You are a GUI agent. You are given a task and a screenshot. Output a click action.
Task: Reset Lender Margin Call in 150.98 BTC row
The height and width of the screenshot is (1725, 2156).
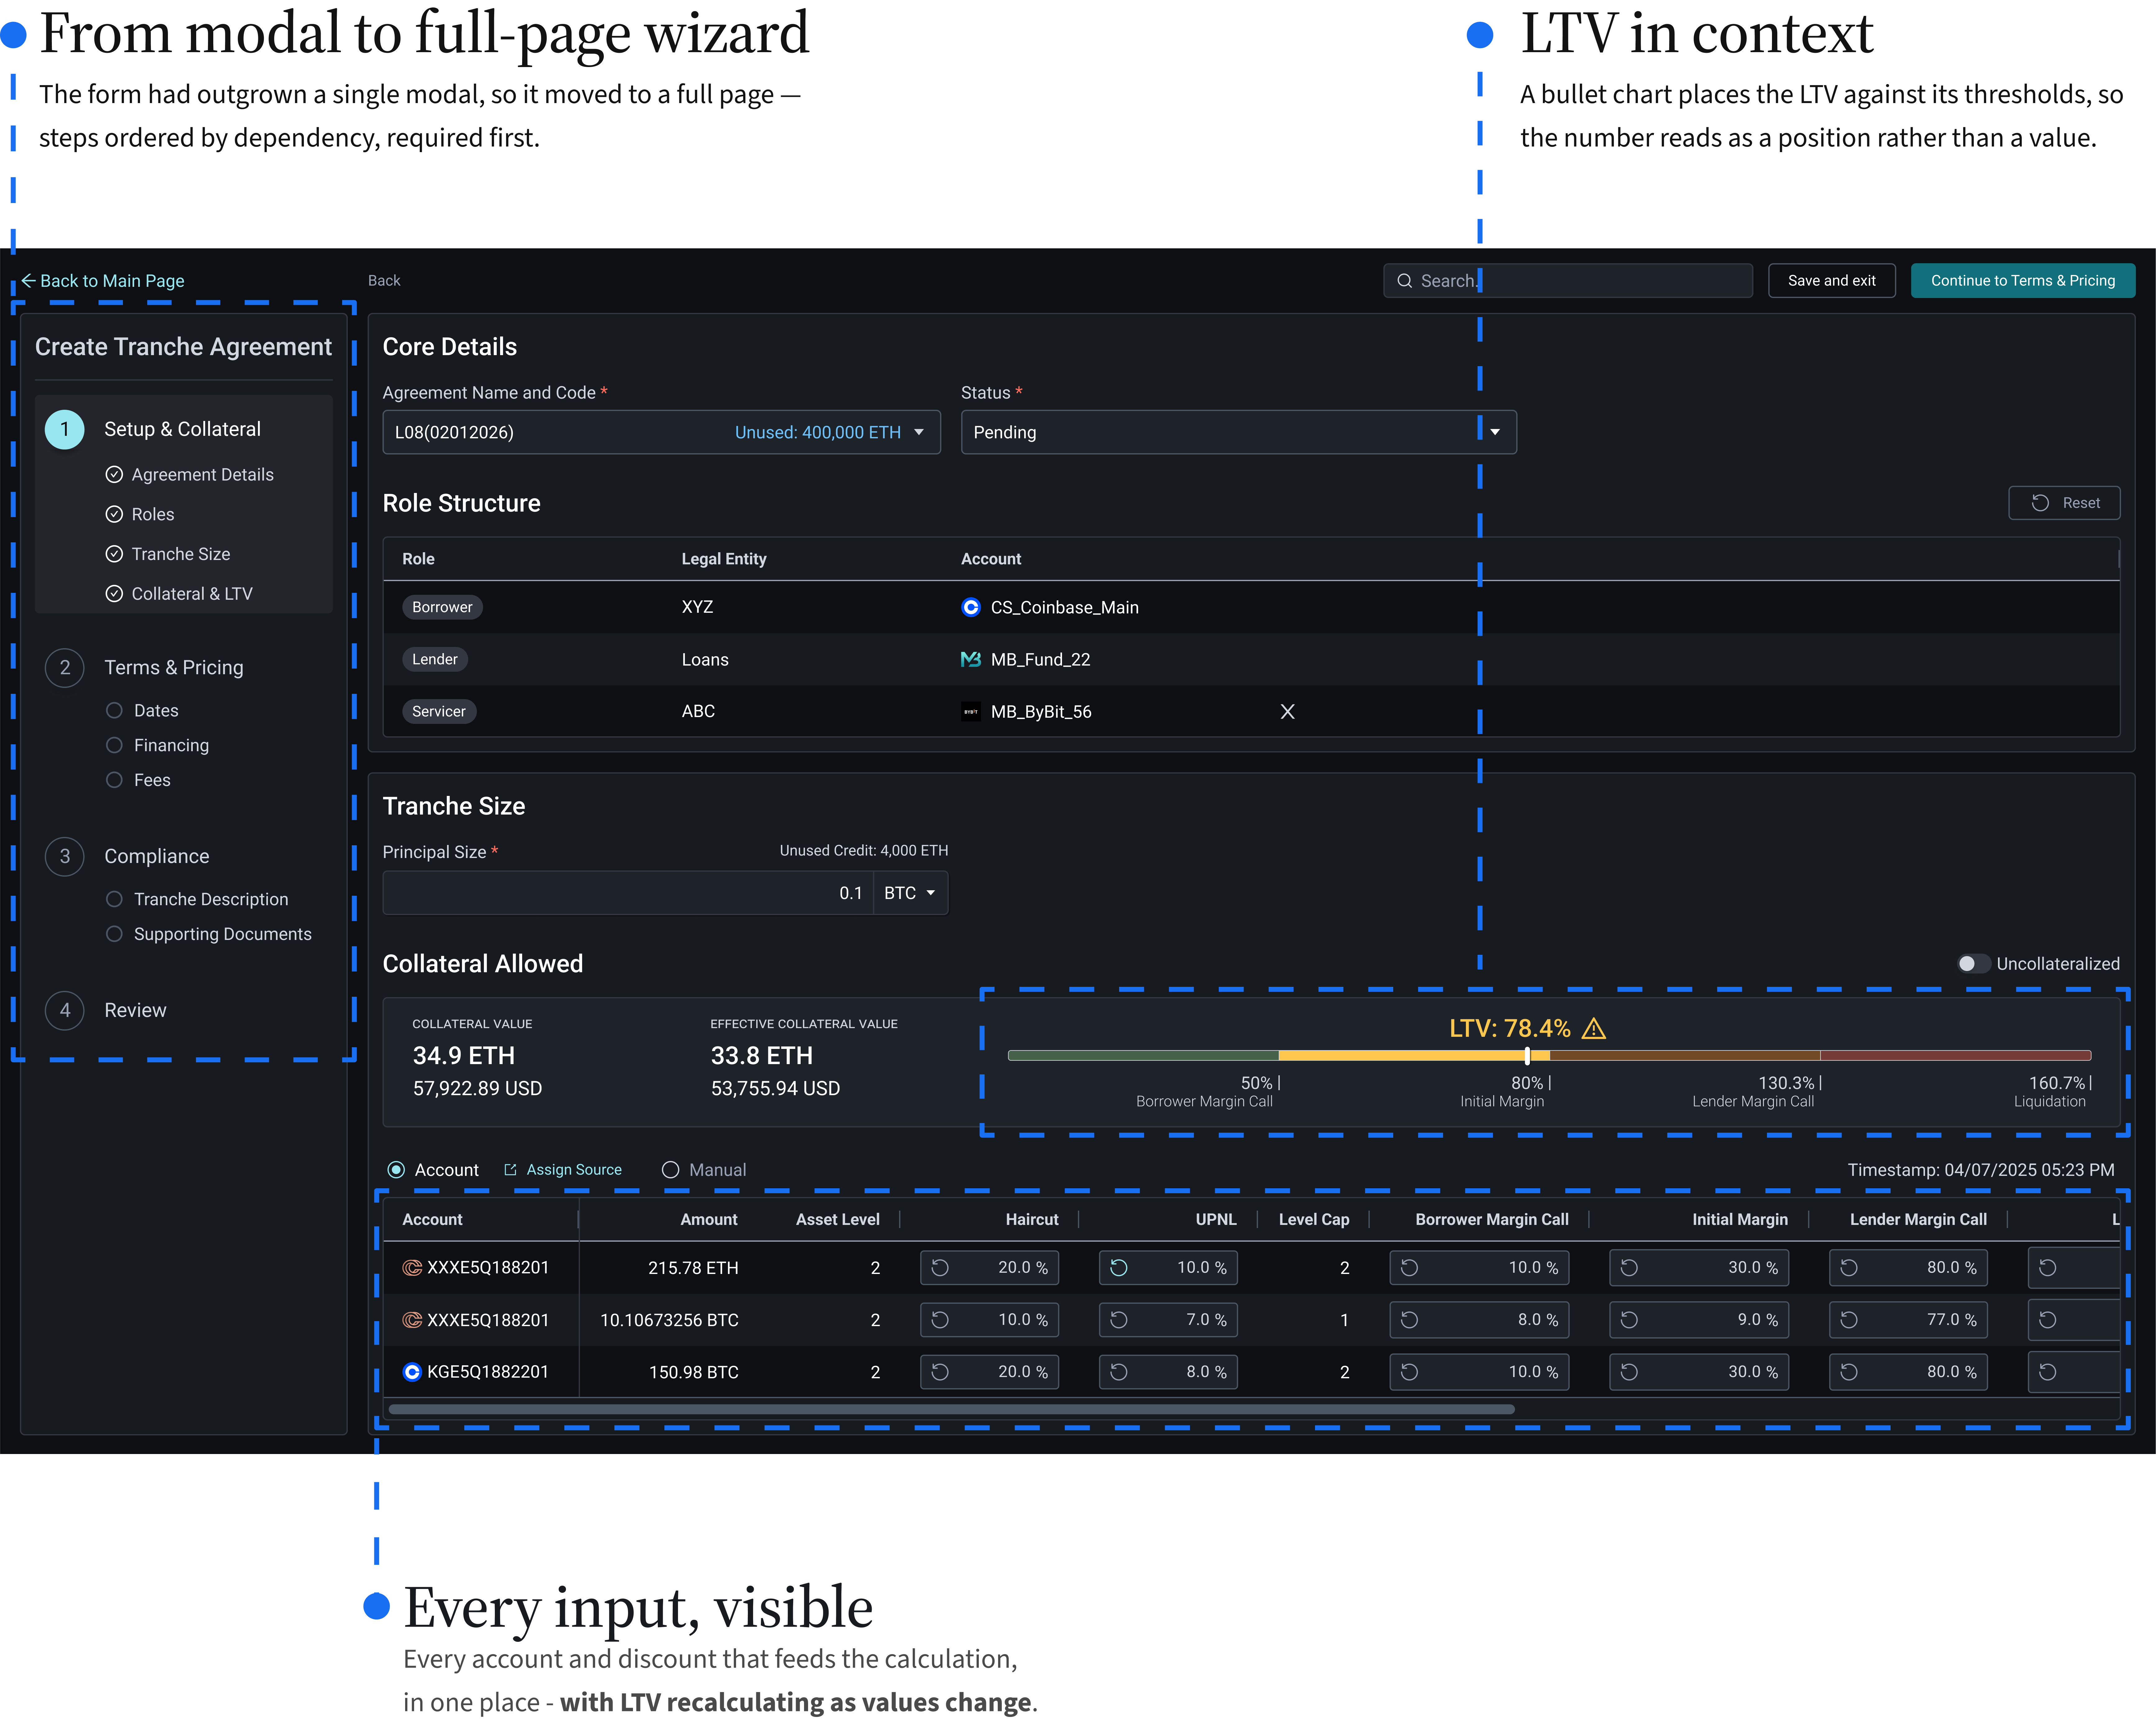tap(1849, 1372)
